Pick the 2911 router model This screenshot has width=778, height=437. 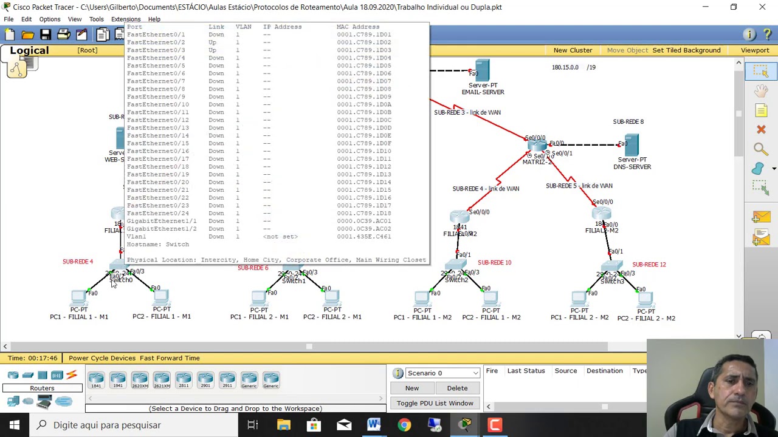(x=227, y=379)
